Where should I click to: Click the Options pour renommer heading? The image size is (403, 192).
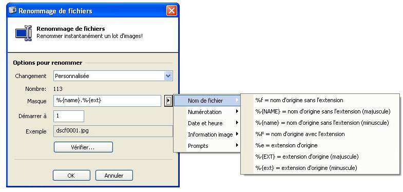click(48, 63)
